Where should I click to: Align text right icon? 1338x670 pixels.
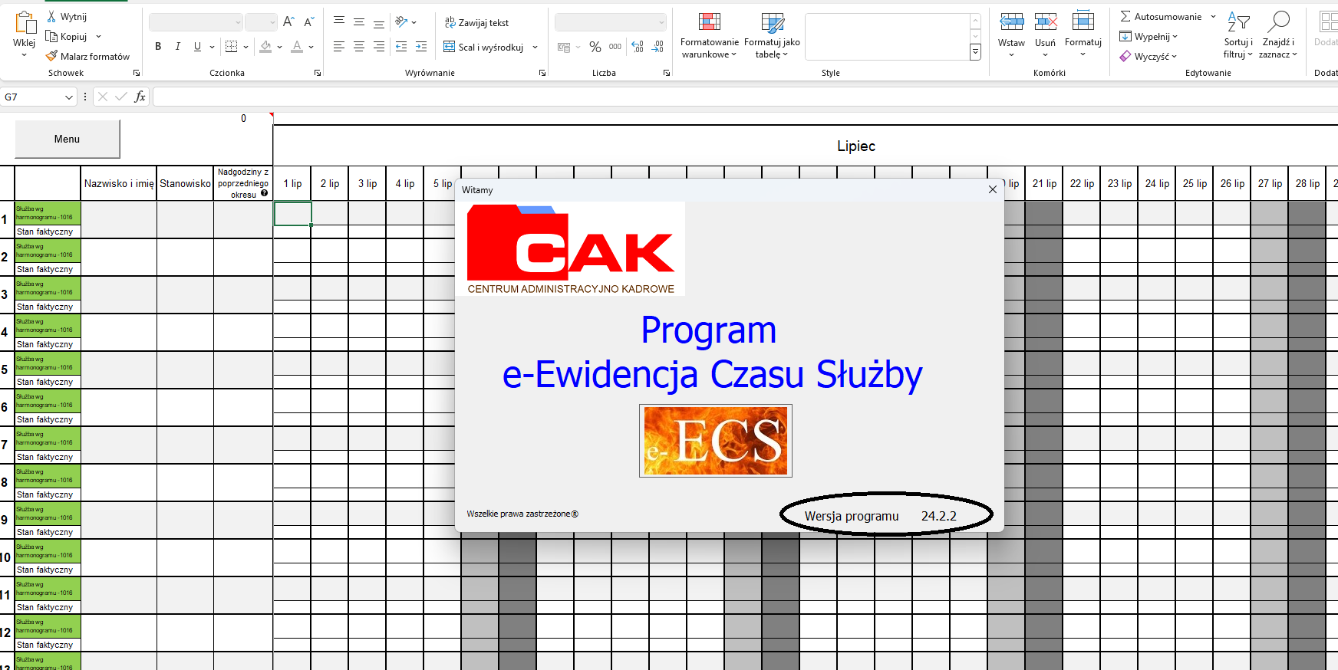click(379, 47)
